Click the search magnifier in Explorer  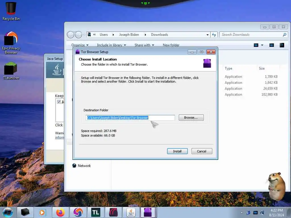click(284, 35)
